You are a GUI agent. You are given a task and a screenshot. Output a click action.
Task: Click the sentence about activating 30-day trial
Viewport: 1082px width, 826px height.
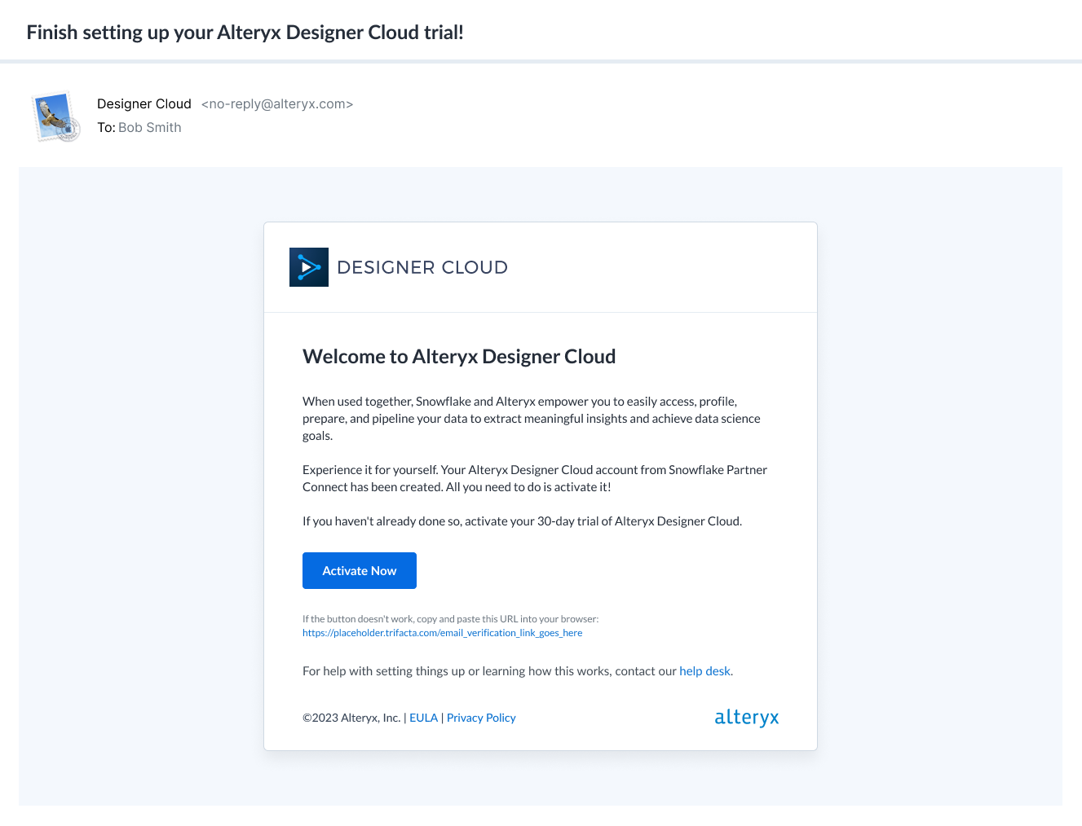522,521
